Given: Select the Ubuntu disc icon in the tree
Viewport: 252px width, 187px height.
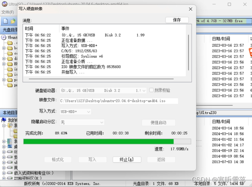Looking at the screenshot, I should [4, 37].
